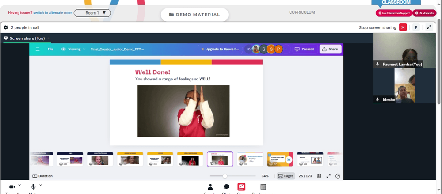Click the 2 people in call text
Screen dimensions: 442x194
click(25, 28)
